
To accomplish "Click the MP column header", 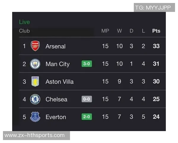I will [105, 31].
